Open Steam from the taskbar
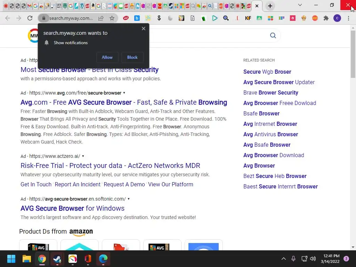This screenshot has height=267, width=356. tap(57, 259)
